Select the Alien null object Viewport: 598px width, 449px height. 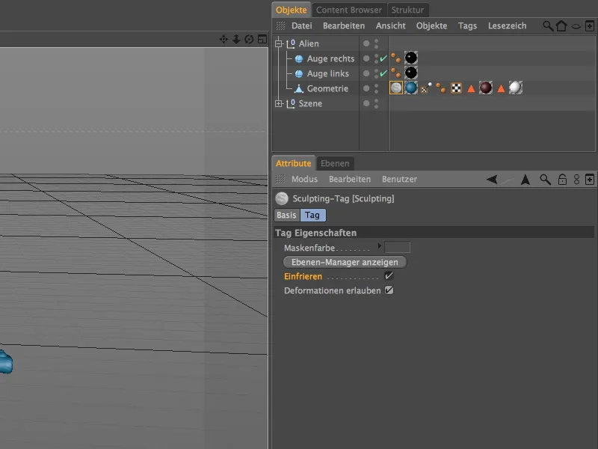(x=309, y=43)
